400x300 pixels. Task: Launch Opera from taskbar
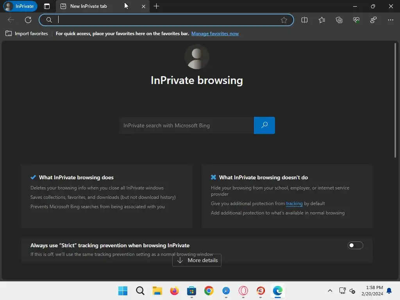tap(243, 291)
